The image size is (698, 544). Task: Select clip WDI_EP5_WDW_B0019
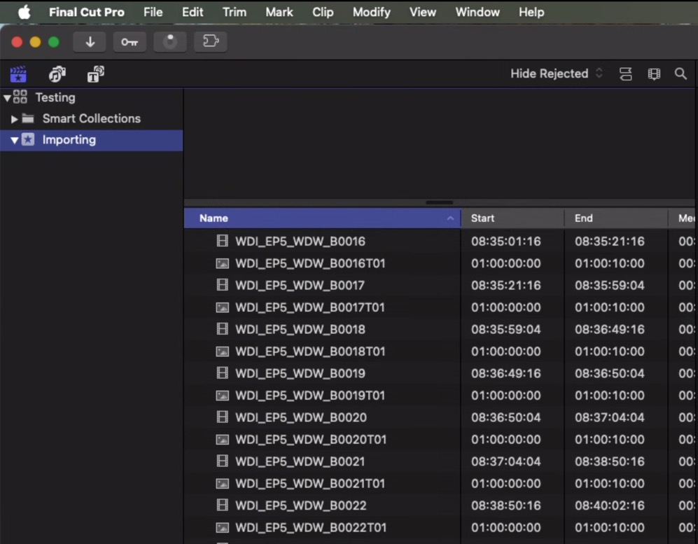tap(300, 373)
